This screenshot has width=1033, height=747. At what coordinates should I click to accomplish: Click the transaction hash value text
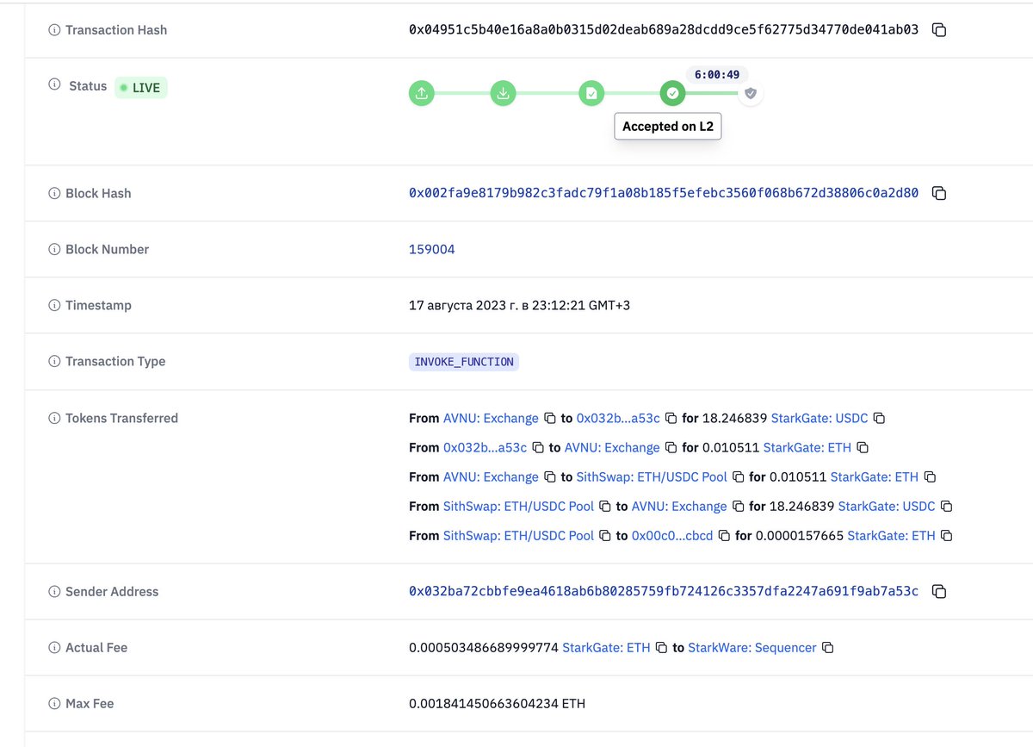664,30
